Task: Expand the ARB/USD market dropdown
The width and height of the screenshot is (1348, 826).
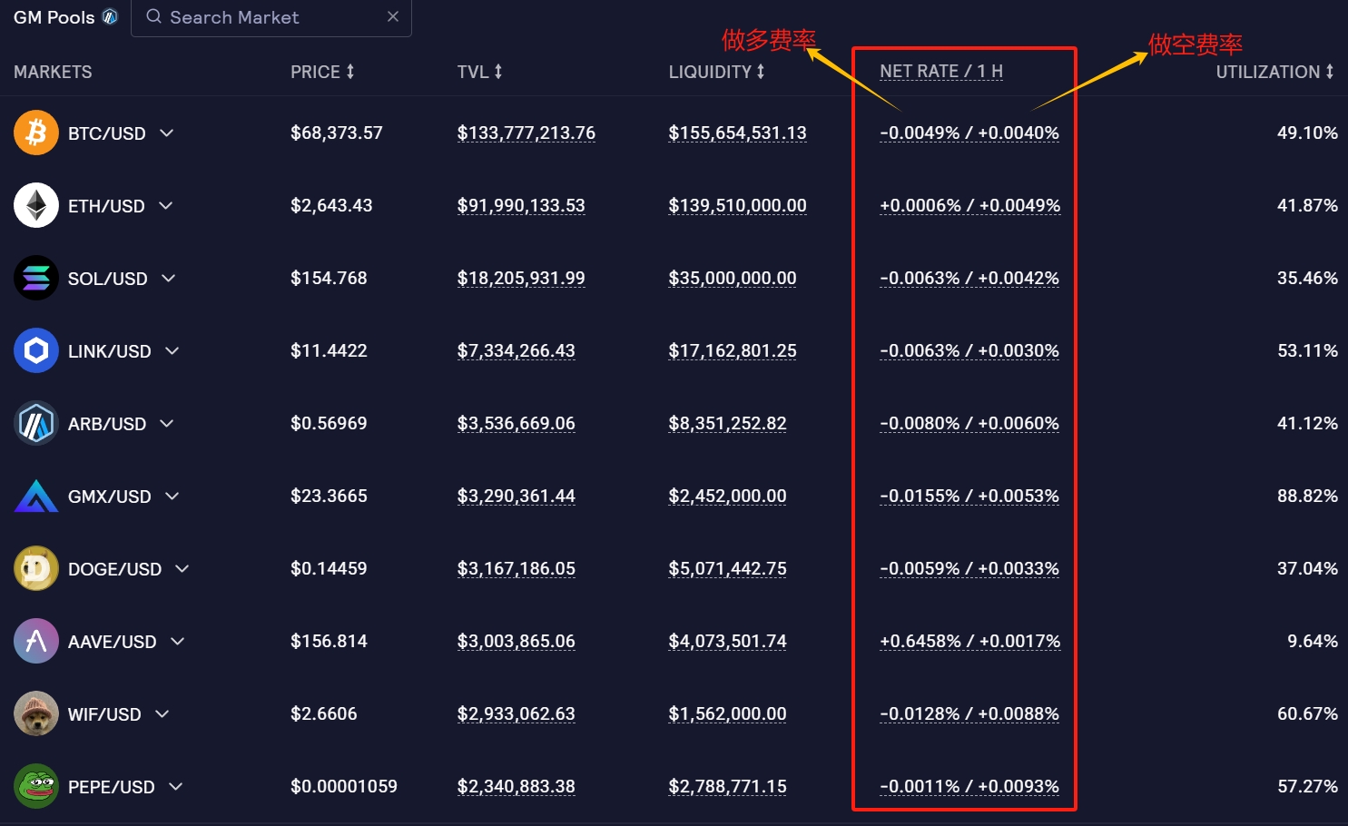Action: (x=167, y=423)
